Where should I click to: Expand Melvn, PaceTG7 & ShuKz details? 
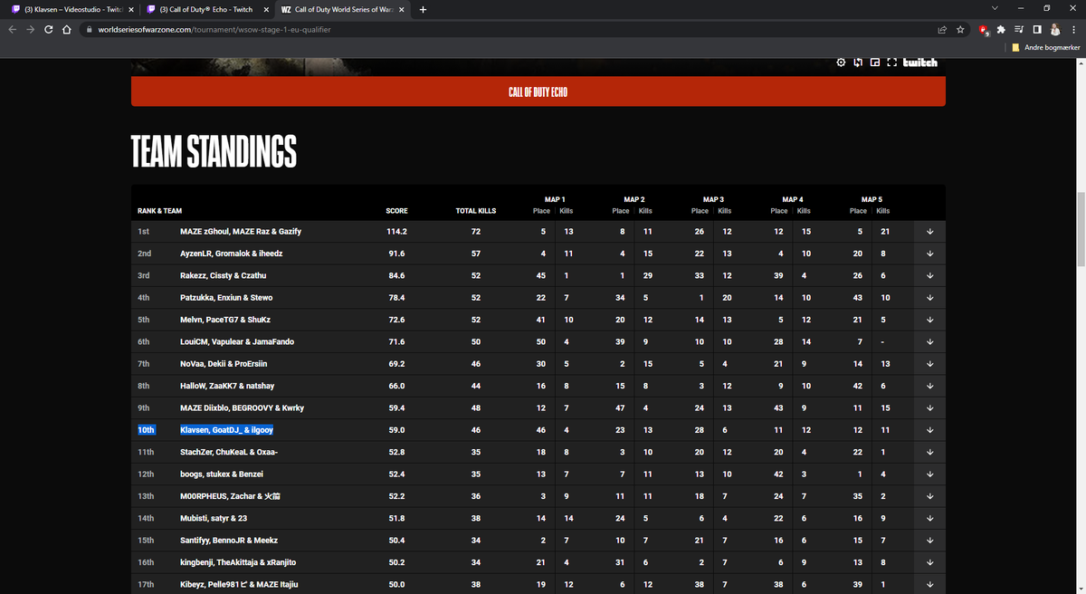tap(930, 320)
